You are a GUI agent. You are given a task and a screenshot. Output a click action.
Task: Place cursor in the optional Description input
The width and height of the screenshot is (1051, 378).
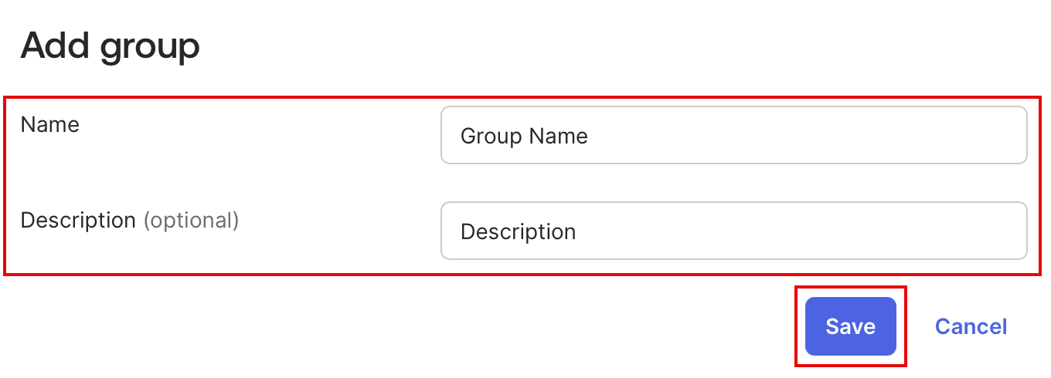pyautogui.click(x=733, y=231)
